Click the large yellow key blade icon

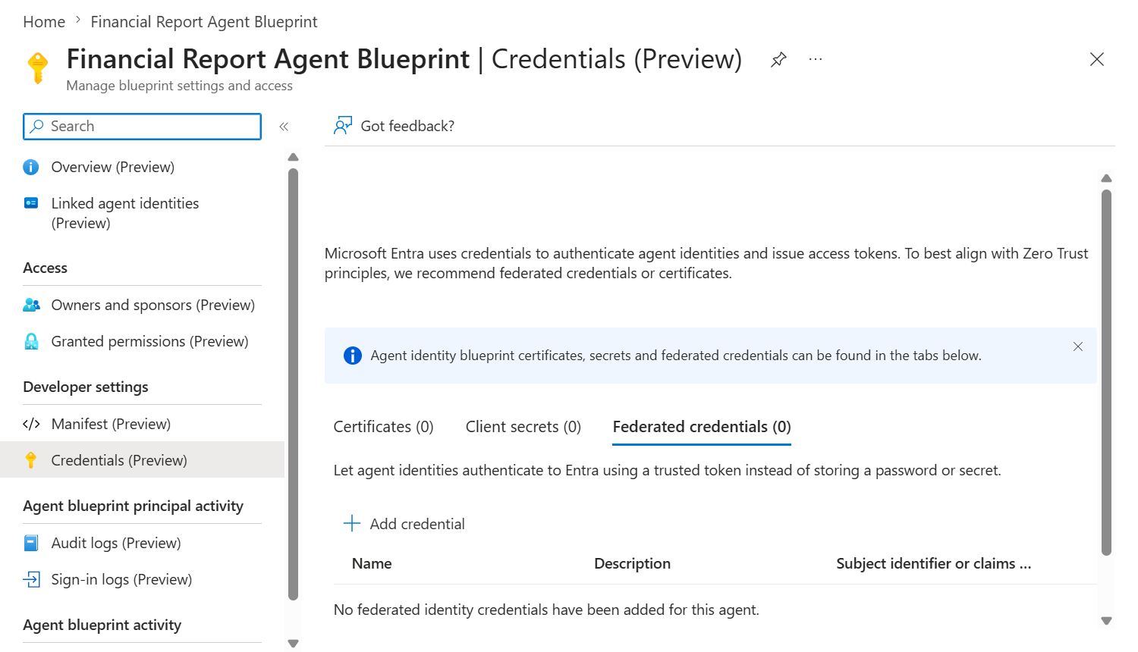coord(38,67)
